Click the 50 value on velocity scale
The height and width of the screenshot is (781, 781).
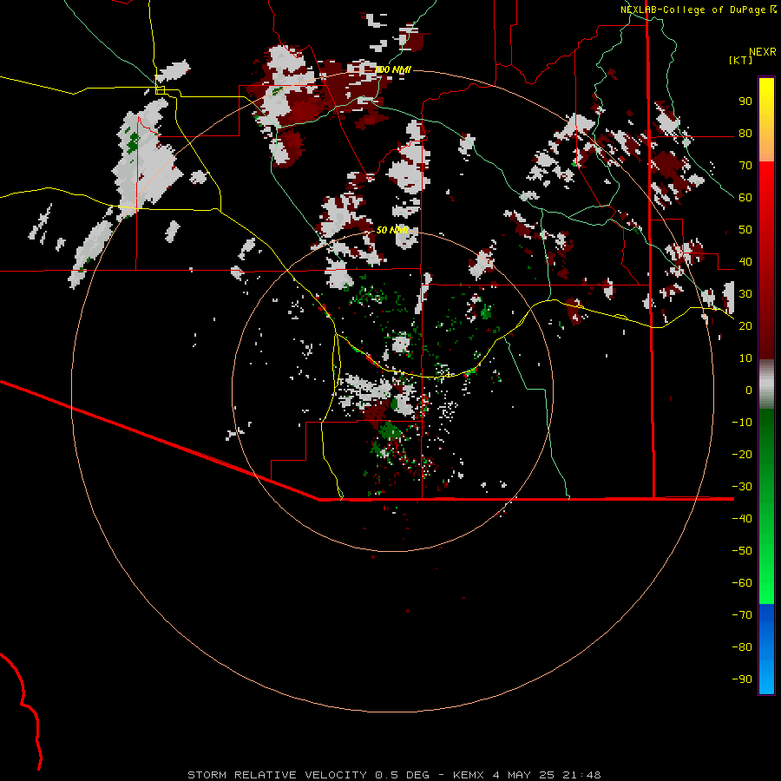(x=745, y=230)
